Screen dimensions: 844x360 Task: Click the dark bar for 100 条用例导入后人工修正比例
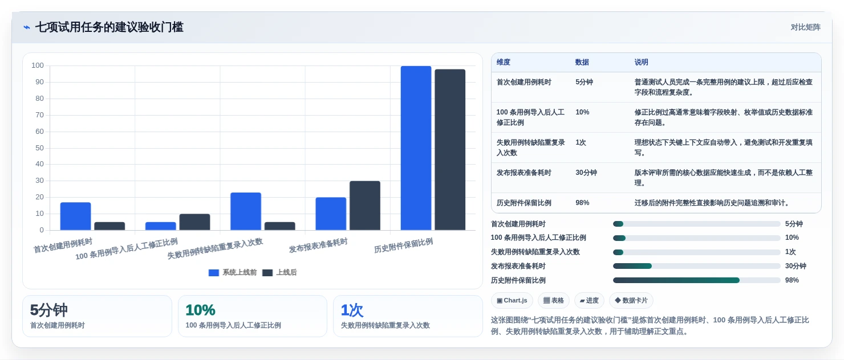tap(194, 222)
